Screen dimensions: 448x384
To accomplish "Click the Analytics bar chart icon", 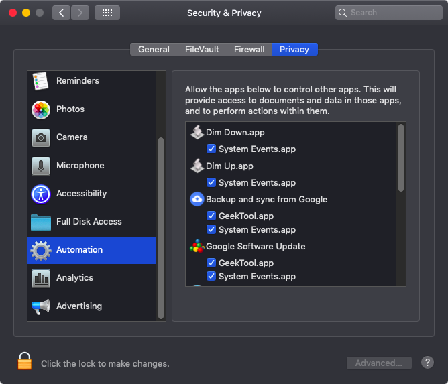I will click(x=41, y=279).
